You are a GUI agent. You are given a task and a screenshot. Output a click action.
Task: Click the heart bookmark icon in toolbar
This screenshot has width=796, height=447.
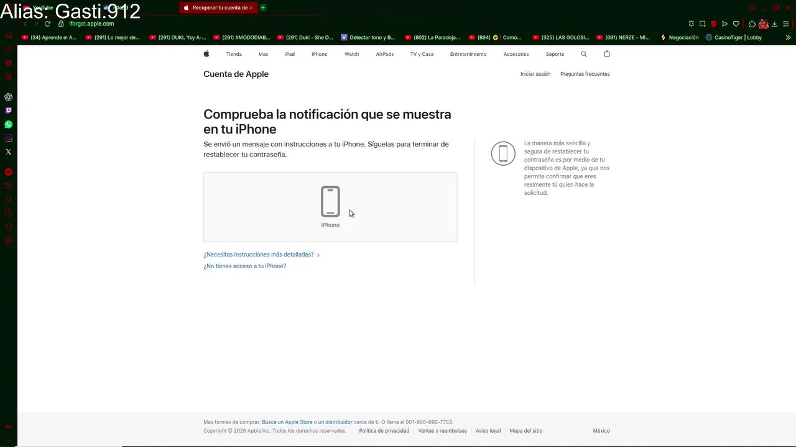tap(736, 24)
